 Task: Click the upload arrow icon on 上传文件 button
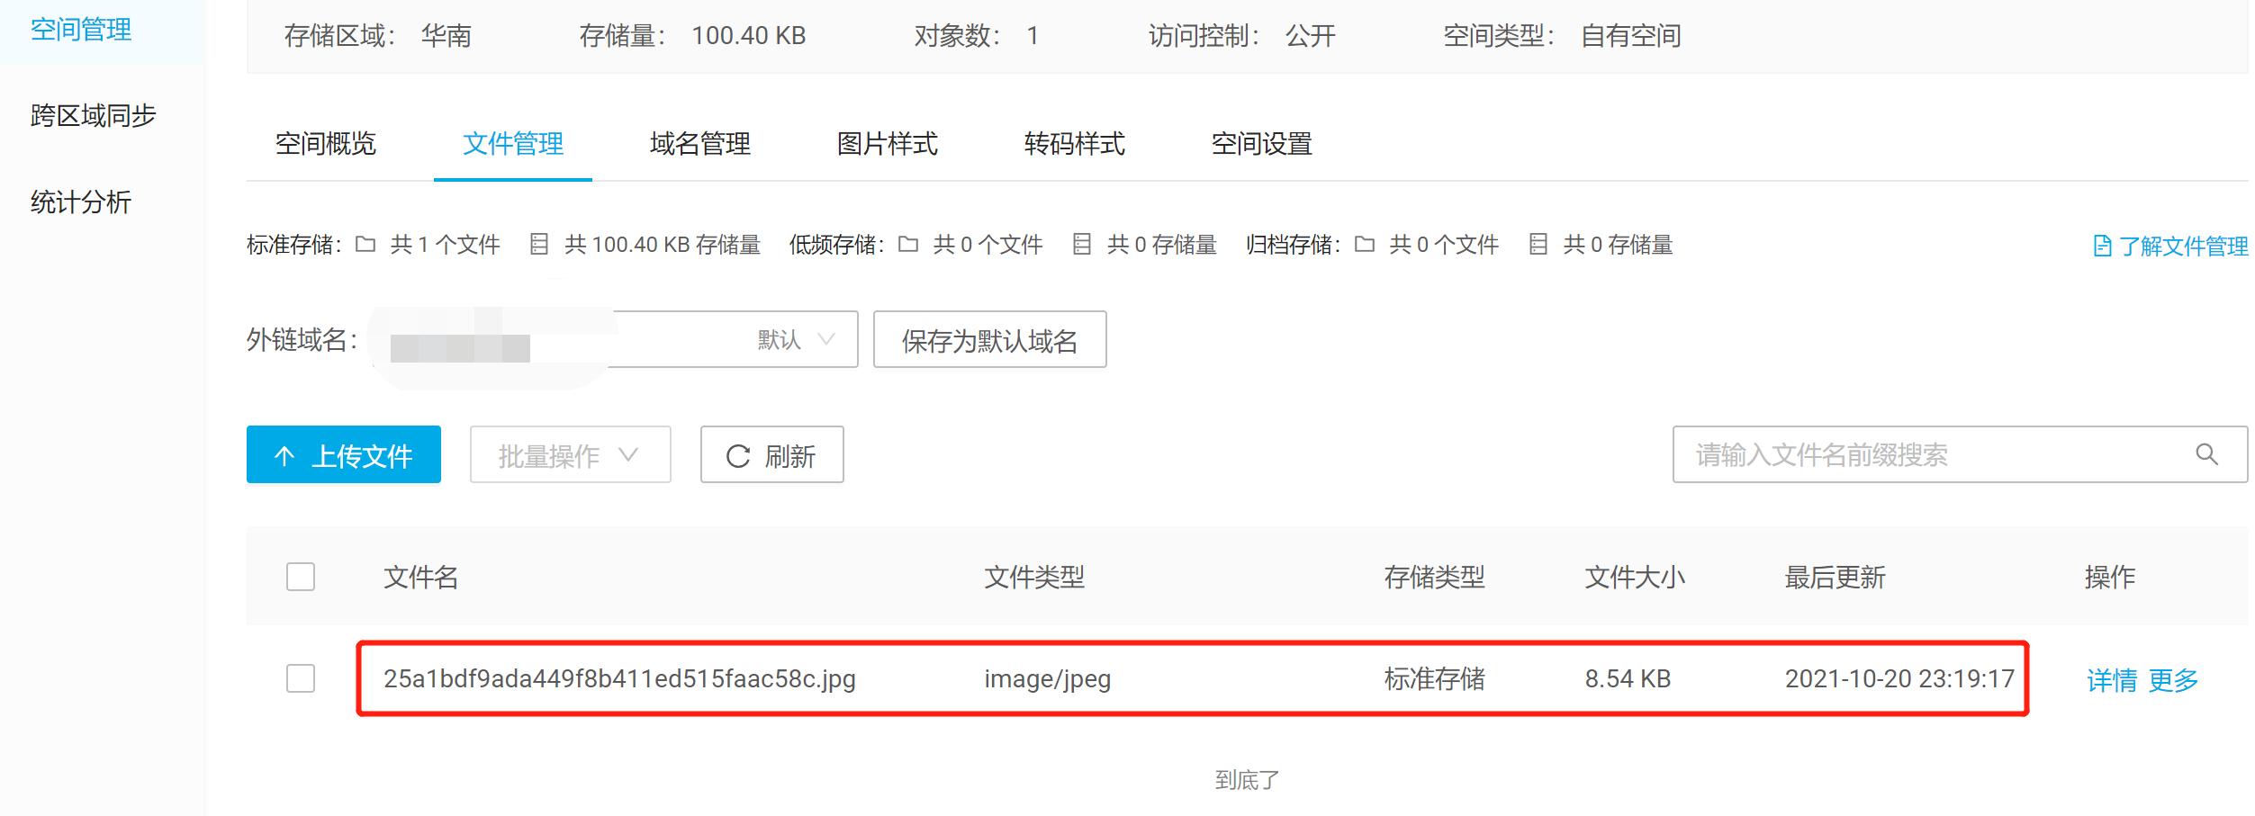pyautogui.click(x=285, y=455)
